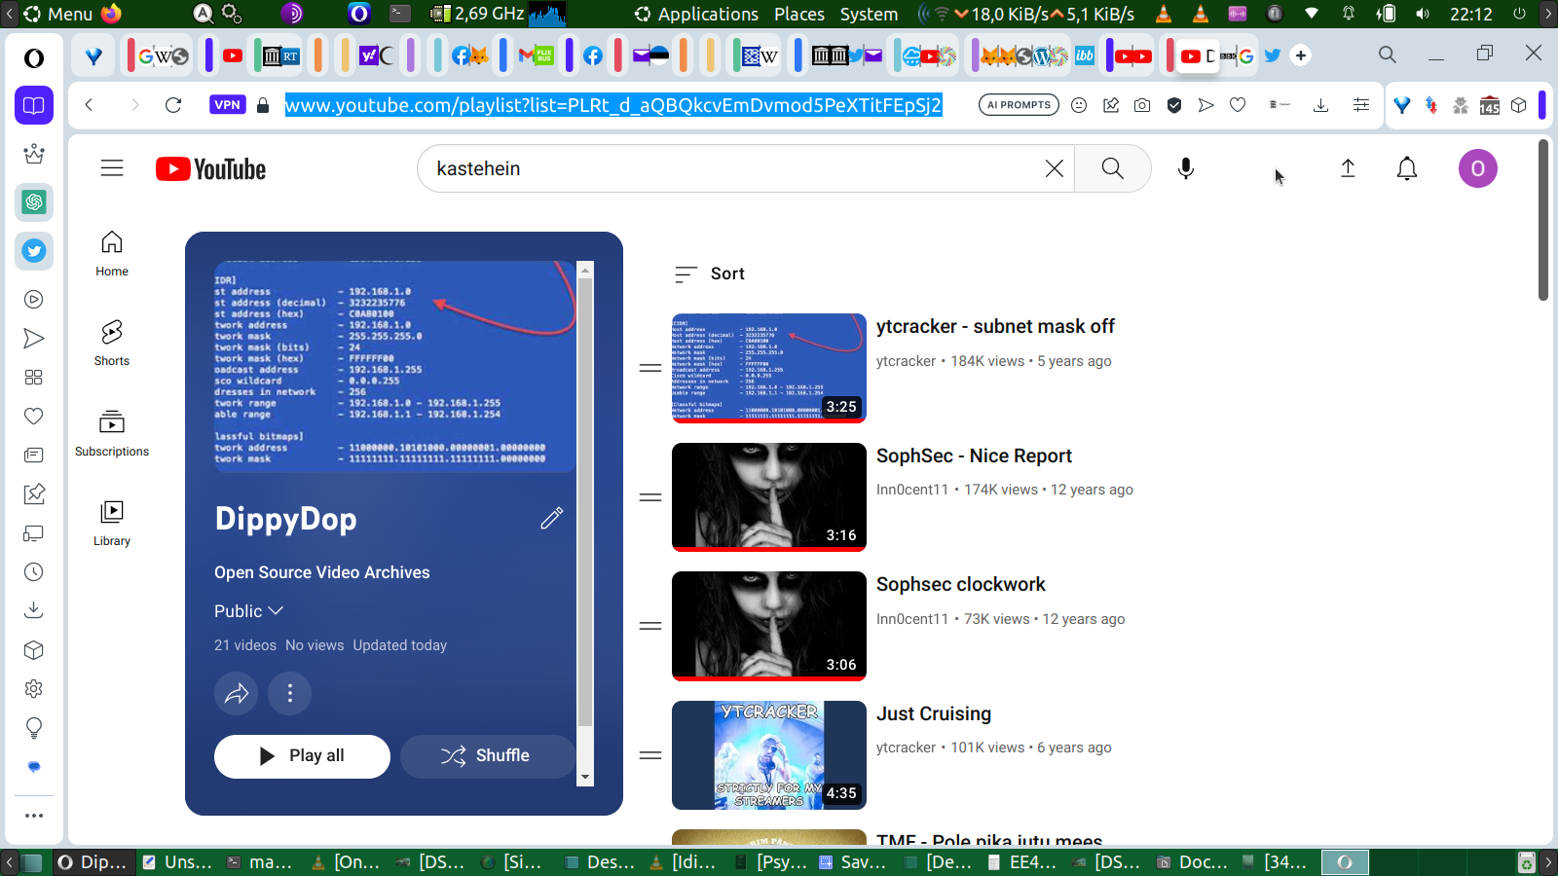
Task: Open the 4:35 Just Cruising thumbnail
Action: click(769, 755)
